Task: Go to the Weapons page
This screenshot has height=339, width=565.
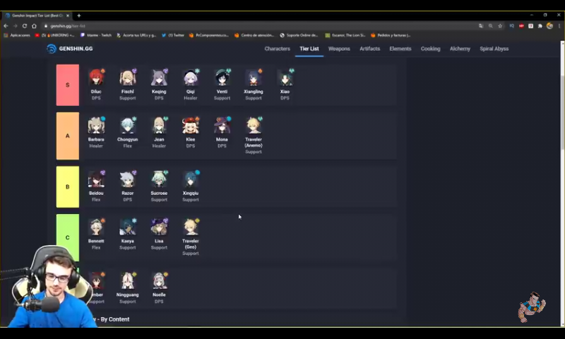Action: click(x=339, y=49)
